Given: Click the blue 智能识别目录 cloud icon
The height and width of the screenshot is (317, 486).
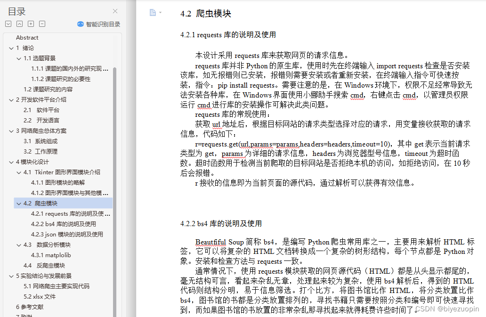Looking at the screenshot, I should pos(80,24).
